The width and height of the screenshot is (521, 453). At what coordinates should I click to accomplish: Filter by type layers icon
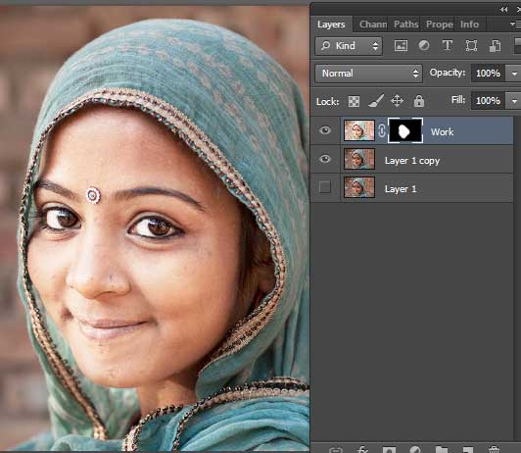(448, 45)
